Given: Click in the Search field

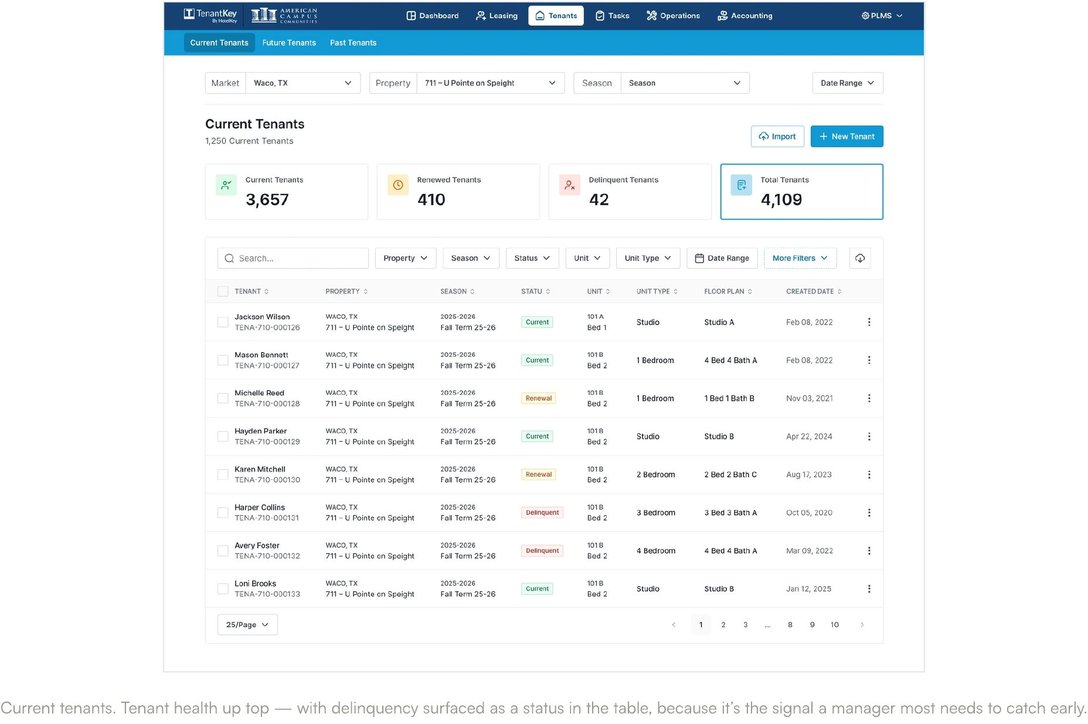Looking at the screenshot, I should pyautogui.click(x=293, y=258).
